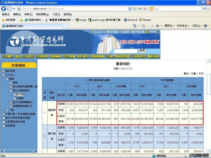The height and width of the screenshot is (158, 211).
Task: Click the English language link
Action: tap(98, 32)
